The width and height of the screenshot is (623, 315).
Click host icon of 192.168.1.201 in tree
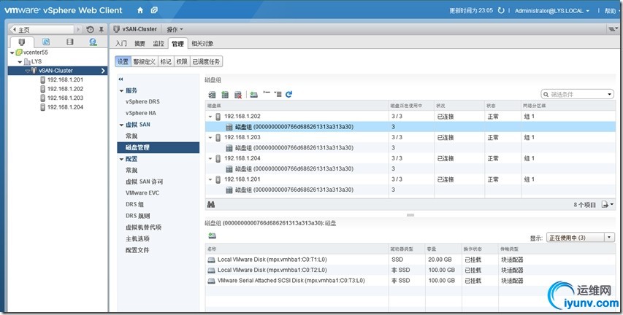43,79
